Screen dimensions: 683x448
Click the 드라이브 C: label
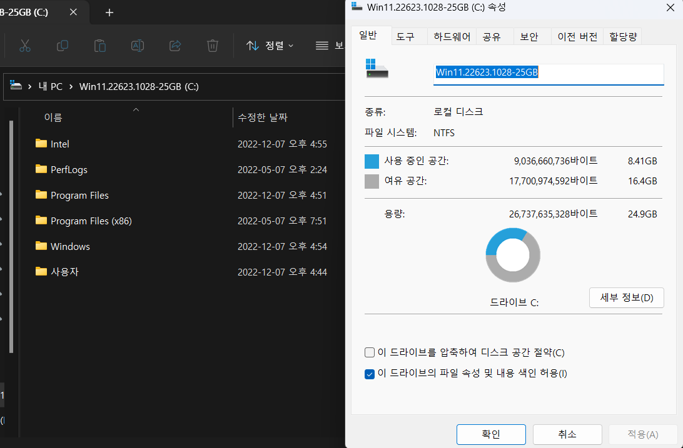pyautogui.click(x=514, y=302)
